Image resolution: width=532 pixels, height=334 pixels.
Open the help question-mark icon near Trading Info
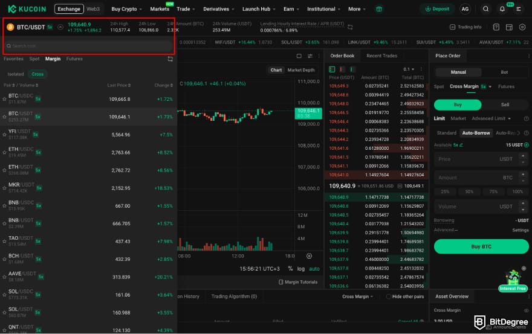(496, 27)
